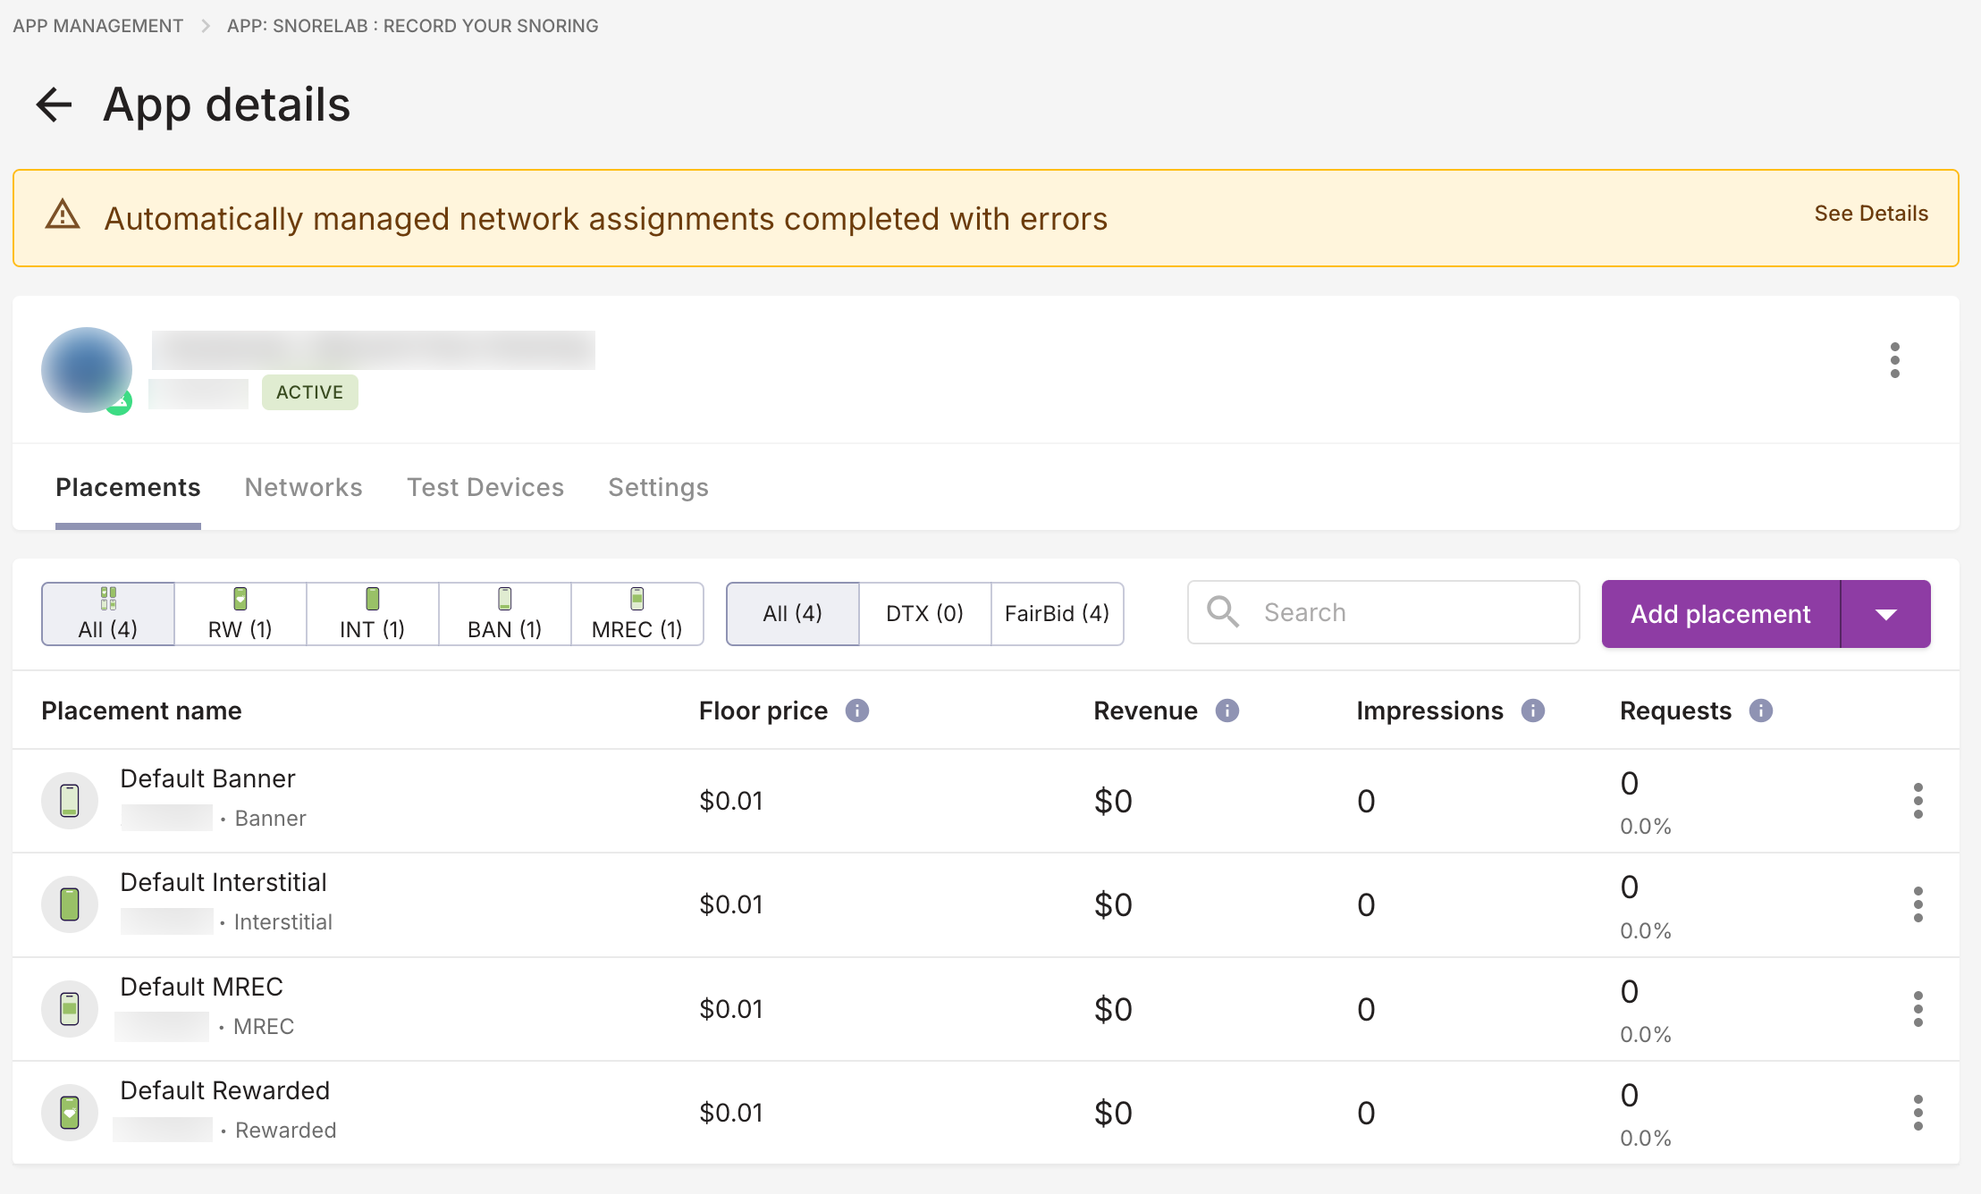
Task: Select the FairBid (4) filter
Action: pos(1058,614)
